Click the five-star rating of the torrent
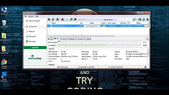This screenshot has height=95, width=169. click(x=139, y=26)
